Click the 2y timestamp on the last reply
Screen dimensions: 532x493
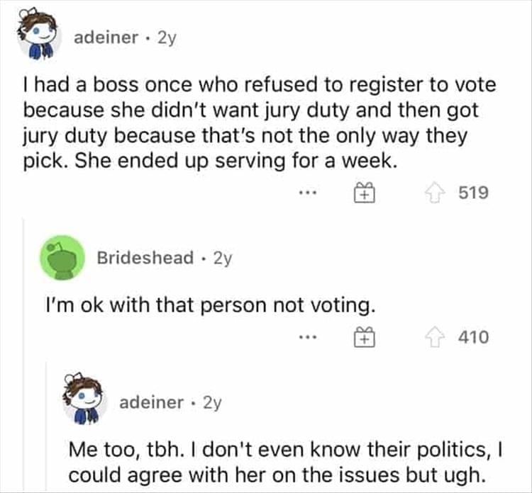pos(212,402)
